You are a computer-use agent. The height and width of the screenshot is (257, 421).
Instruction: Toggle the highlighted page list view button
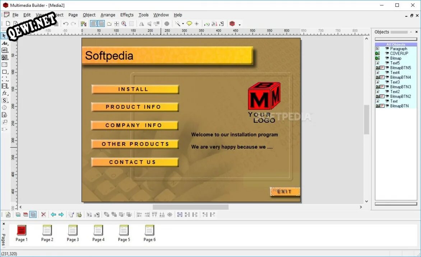33,215
